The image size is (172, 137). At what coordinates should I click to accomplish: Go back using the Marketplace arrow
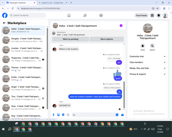tap(4, 23)
